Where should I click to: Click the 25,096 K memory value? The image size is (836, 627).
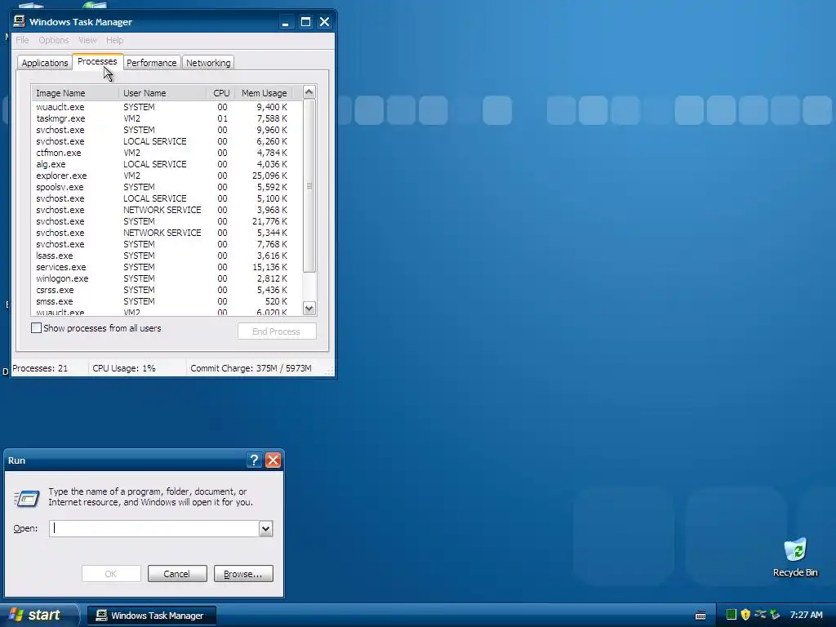point(269,176)
